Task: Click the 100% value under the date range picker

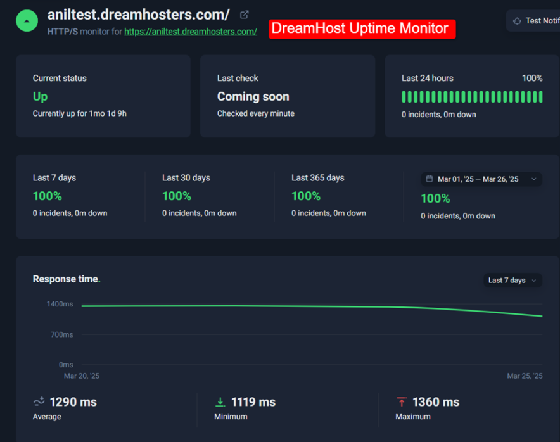Action: tap(435, 198)
